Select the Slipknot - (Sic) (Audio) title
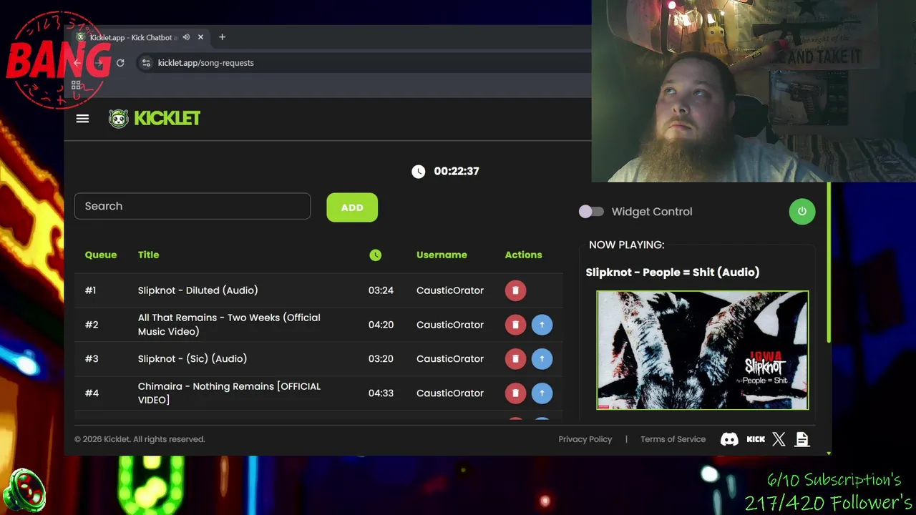 click(x=193, y=359)
